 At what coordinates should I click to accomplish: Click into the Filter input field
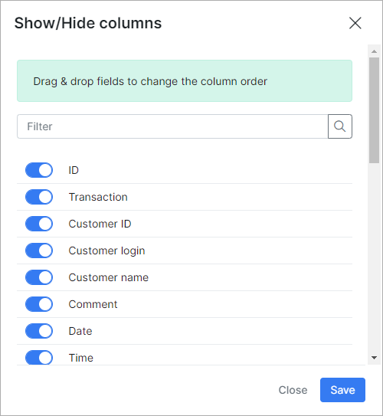pyautogui.click(x=172, y=126)
